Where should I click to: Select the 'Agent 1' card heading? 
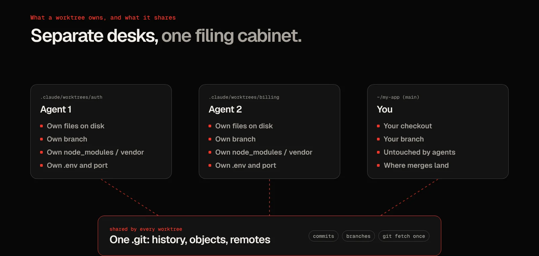pos(56,109)
